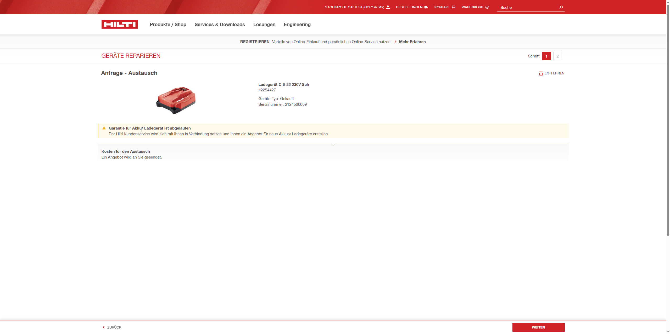670x334 pixels.
Task: Click the Ladegerät charger product image
Action: (x=176, y=100)
